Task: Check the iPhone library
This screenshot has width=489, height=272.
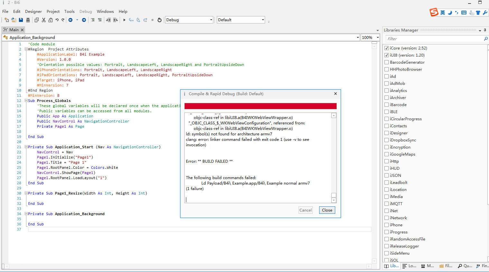Action: coord(387,225)
